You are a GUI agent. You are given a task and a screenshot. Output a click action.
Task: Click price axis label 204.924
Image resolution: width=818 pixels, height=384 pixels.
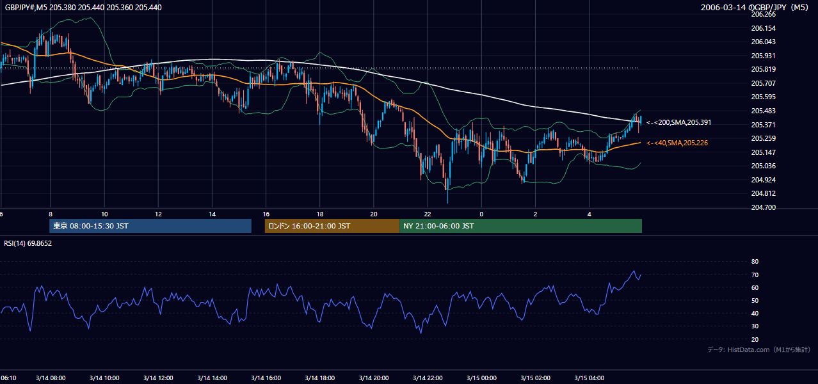click(763, 180)
